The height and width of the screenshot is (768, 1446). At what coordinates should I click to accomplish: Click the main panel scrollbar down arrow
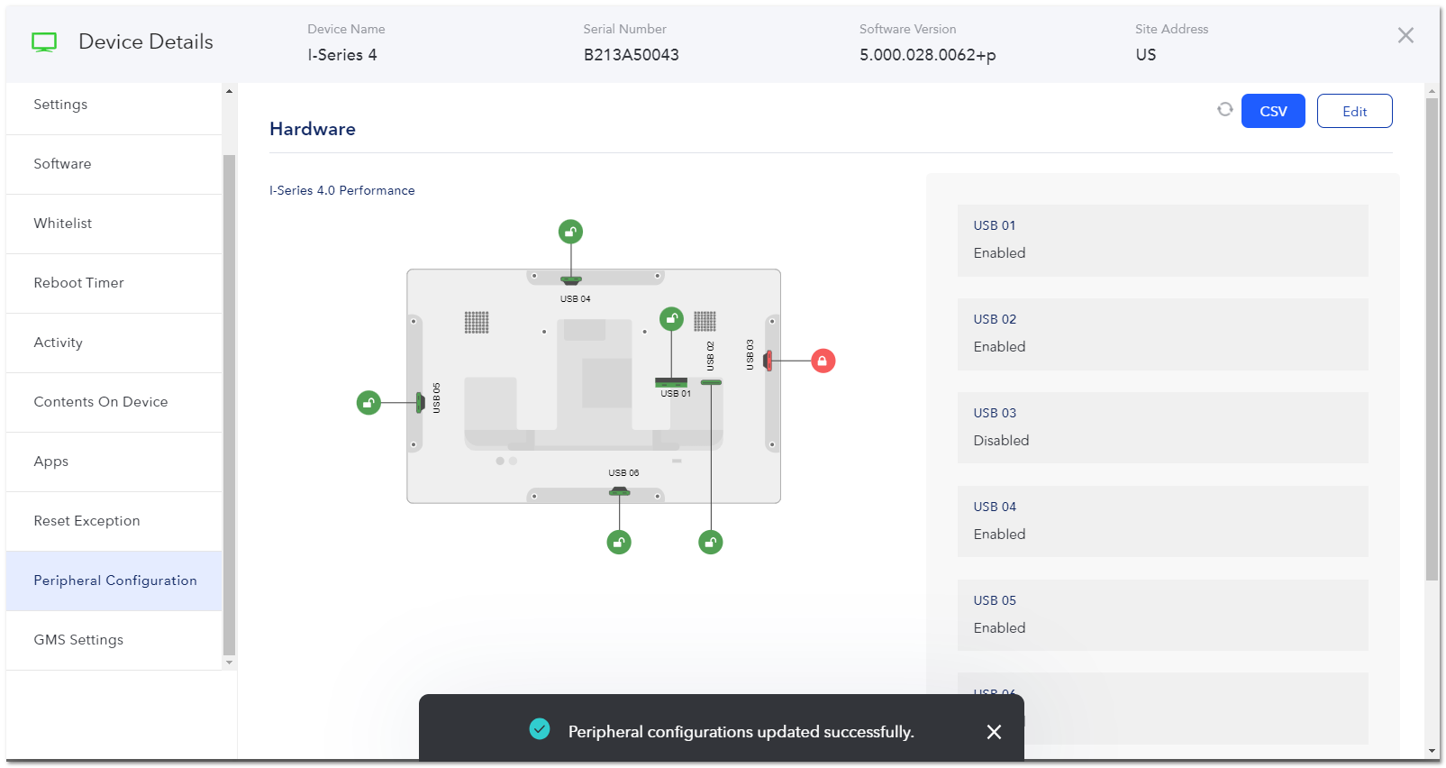[x=1432, y=751]
